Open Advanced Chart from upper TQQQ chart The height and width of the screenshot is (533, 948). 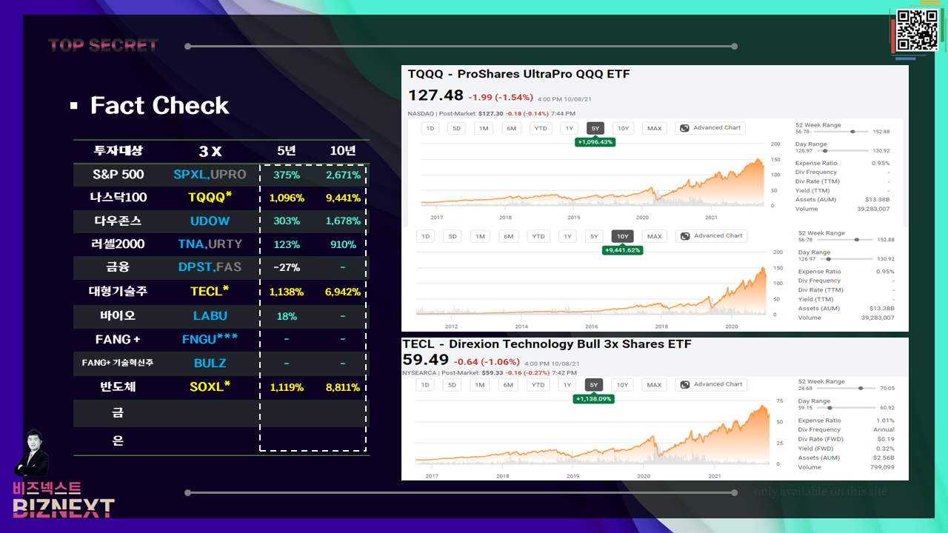[711, 128]
